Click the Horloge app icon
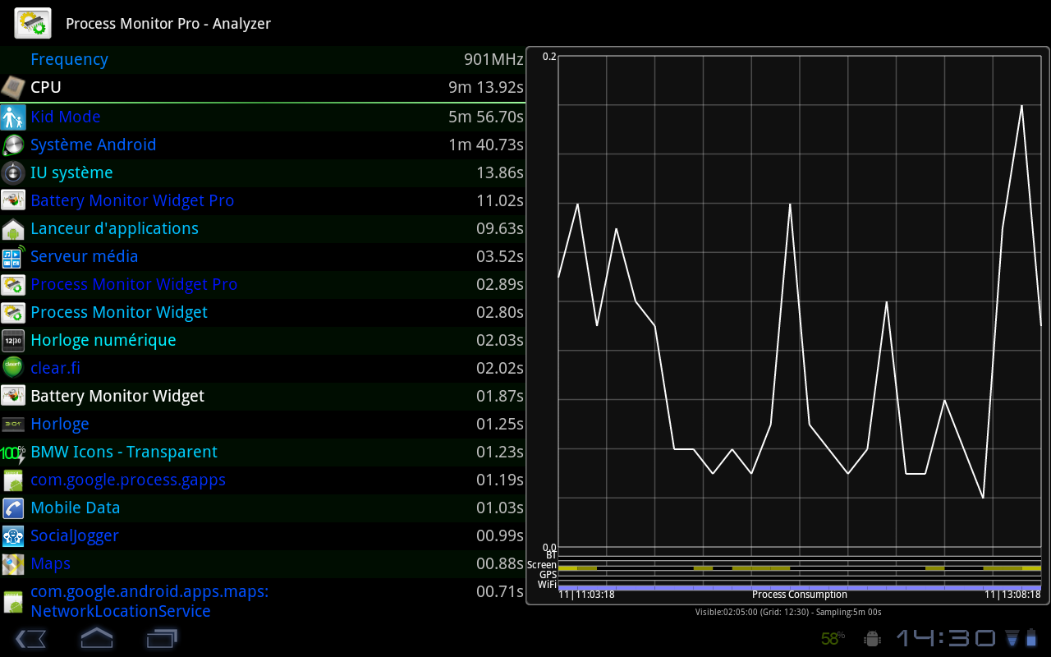 coord(13,425)
